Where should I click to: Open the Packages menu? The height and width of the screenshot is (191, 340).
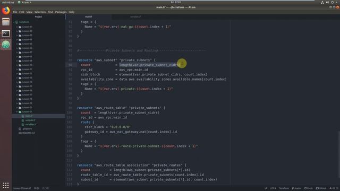coord(61,12)
